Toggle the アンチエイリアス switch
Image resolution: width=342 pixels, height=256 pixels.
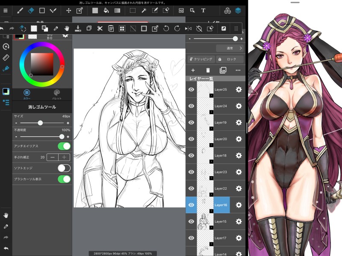coord(64,146)
